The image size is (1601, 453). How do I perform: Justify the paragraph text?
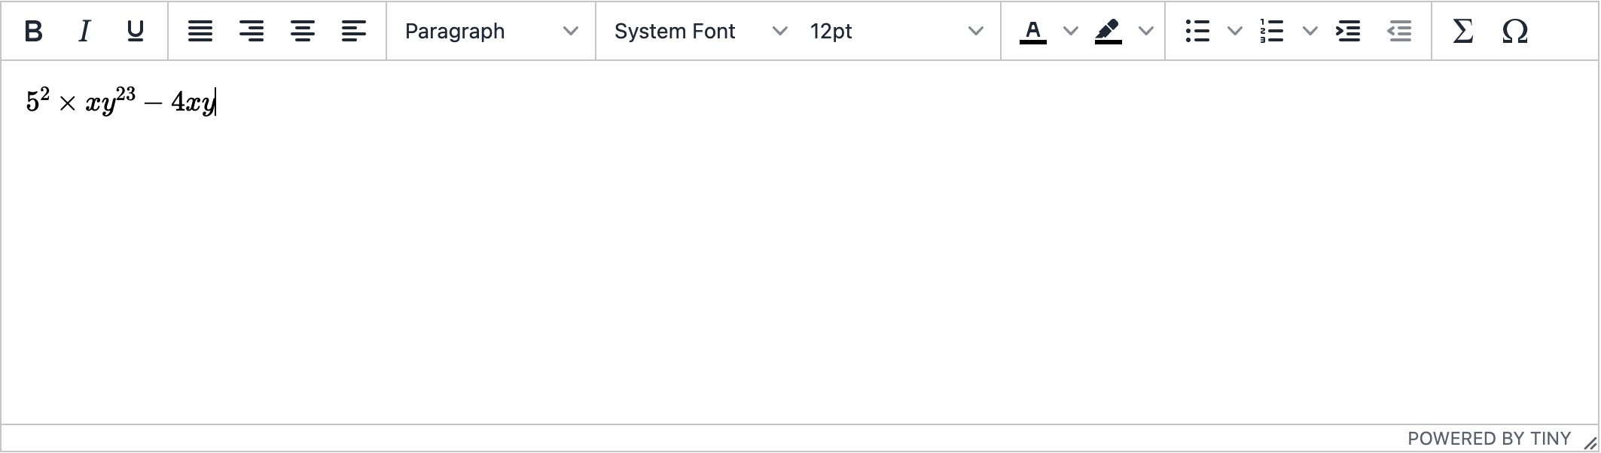click(200, 31)
